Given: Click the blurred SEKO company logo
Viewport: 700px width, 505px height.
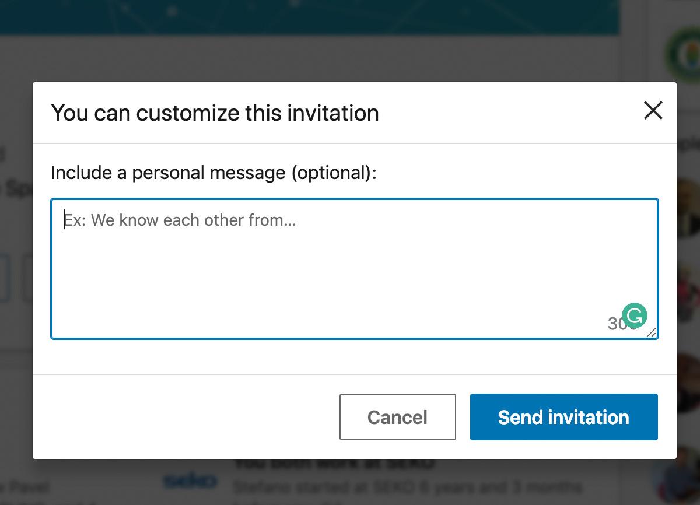Looking at the screenshot, I should (x=190, y=481).
